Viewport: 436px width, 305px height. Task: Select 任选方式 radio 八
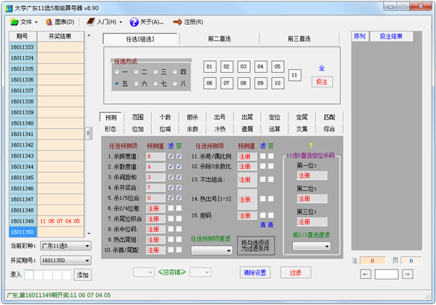(174, 83)
